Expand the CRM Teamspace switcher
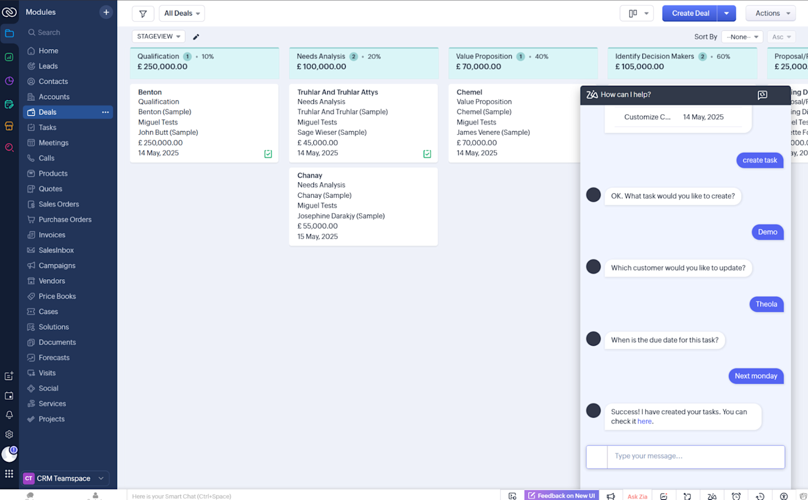 pos(66,478)
